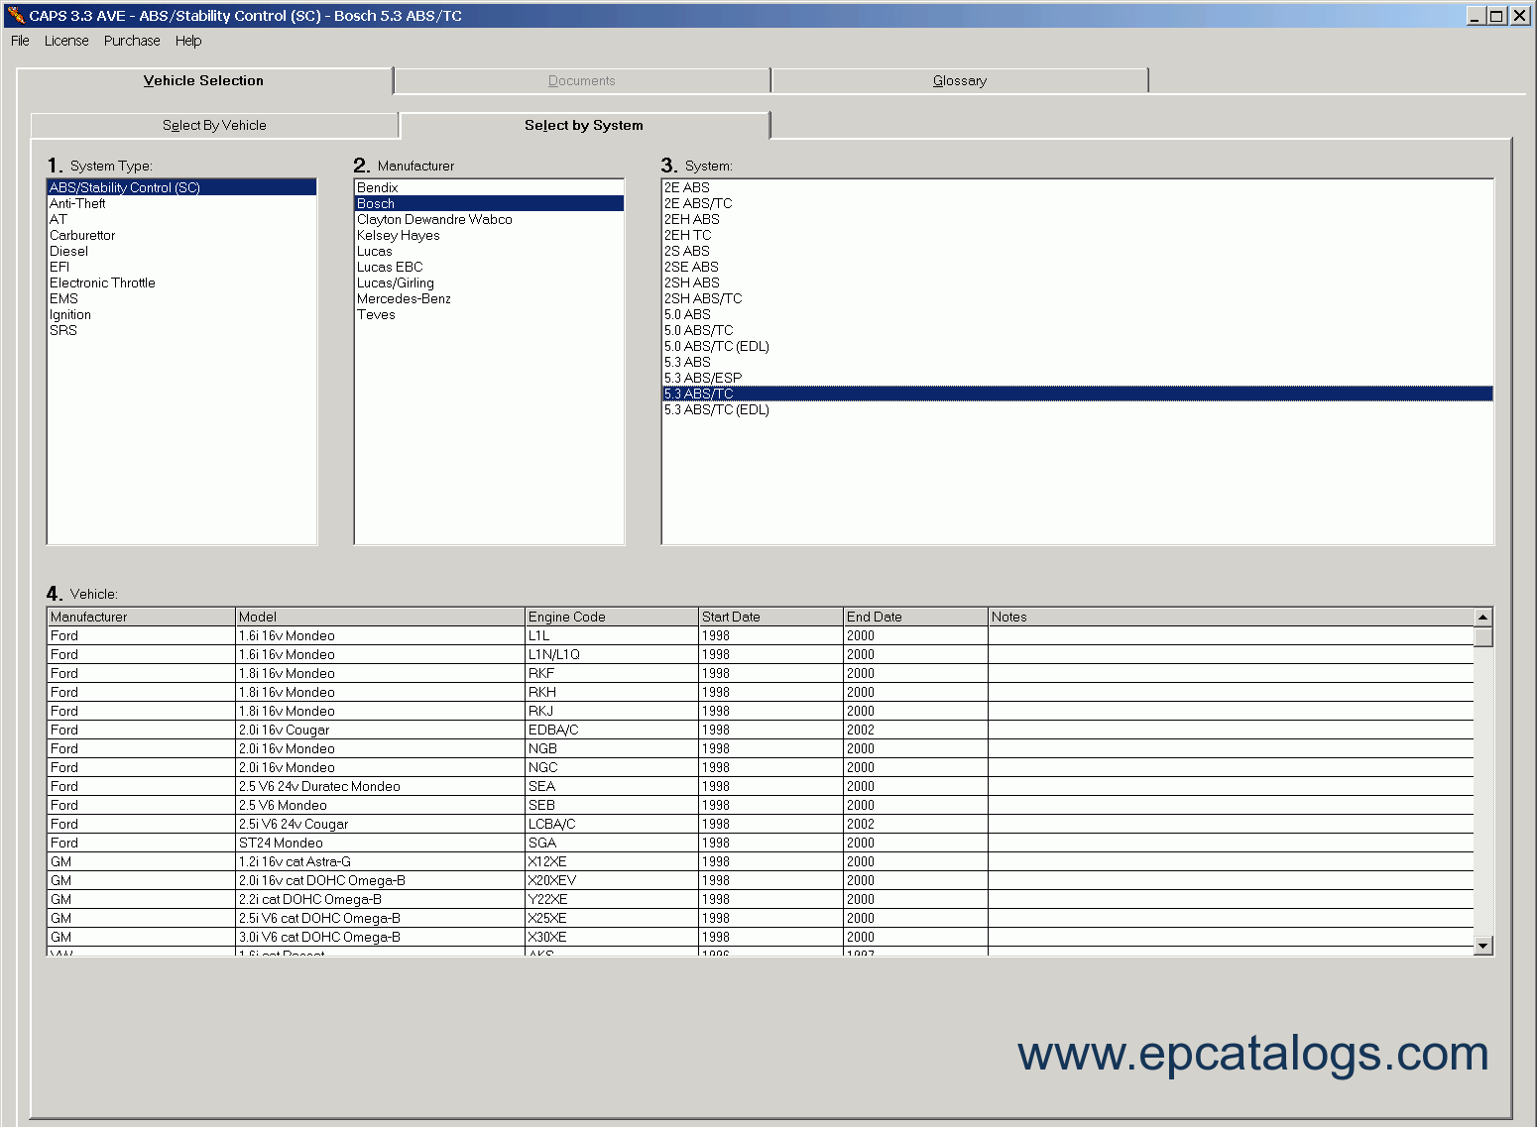1537x1127 pixels.
Task: Select AT system type
Action: click(x=182, y=219)
